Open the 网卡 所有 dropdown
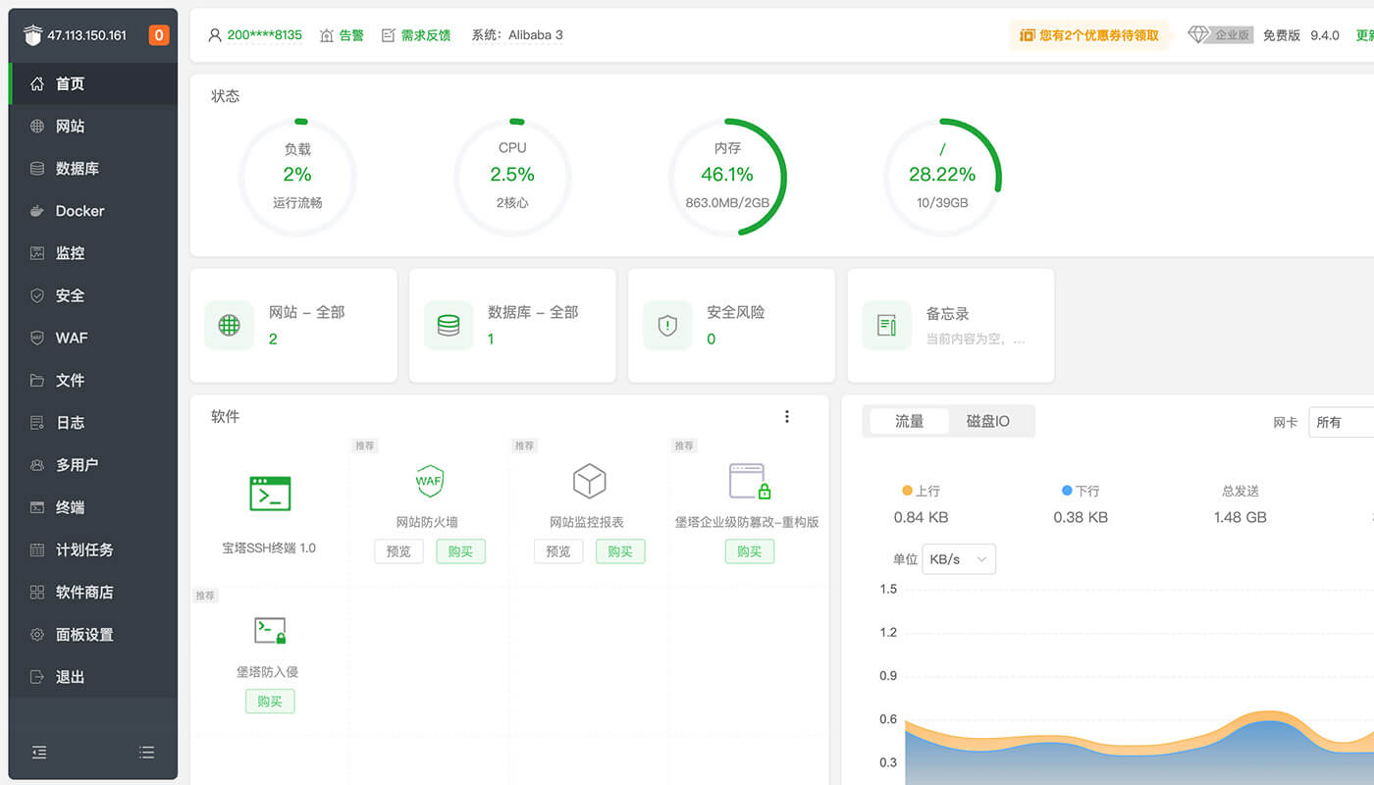Viewport: 1374px width, 785px height. pyautogui.click(x=1341, y=422)
